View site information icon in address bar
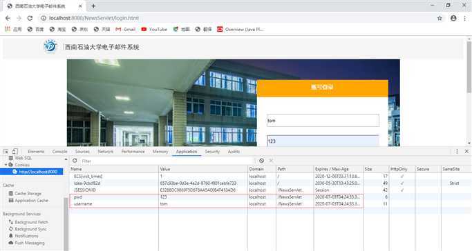472x251 pixels. (44, 18)
